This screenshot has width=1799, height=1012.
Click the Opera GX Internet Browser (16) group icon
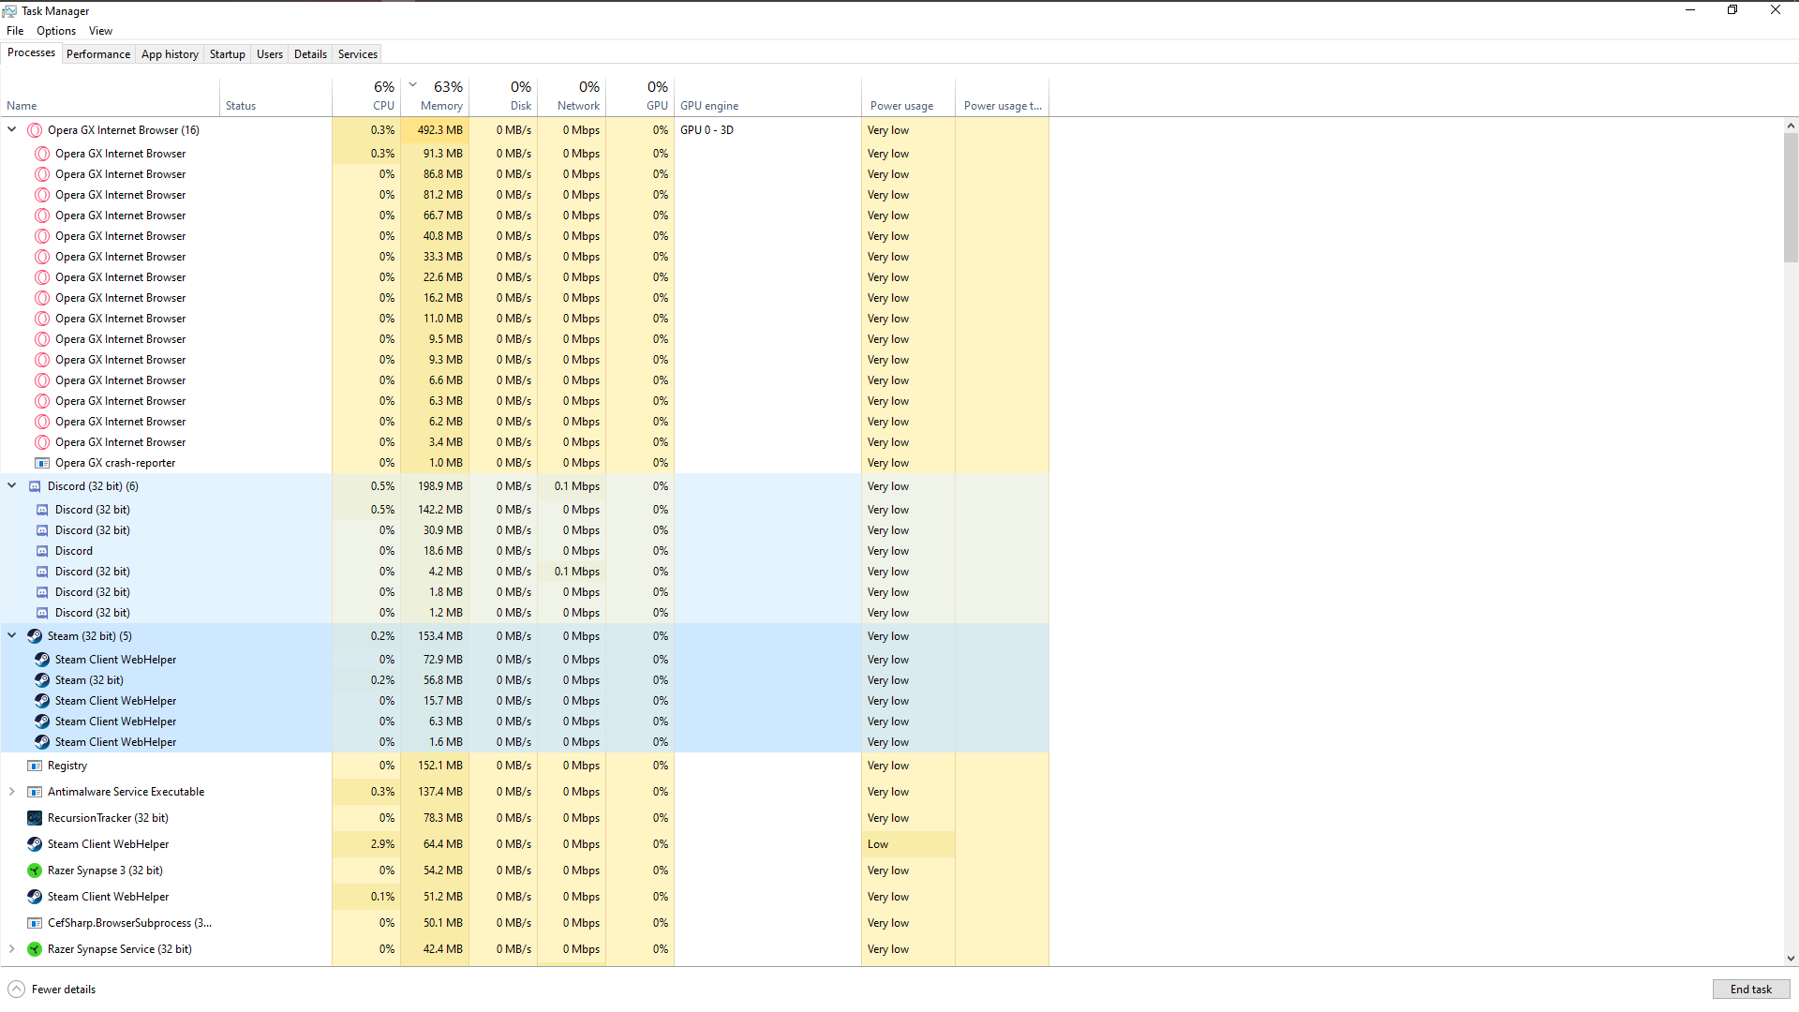click(35, 130)
